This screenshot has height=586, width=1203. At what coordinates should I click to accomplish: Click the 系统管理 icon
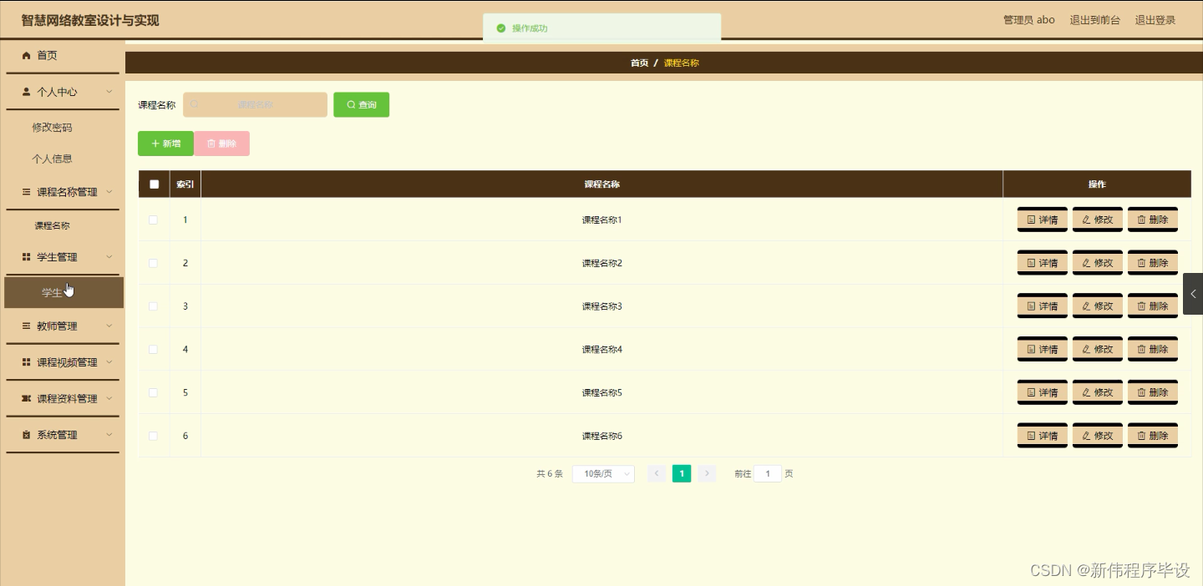pyautogui.click(x=26, y=434)
